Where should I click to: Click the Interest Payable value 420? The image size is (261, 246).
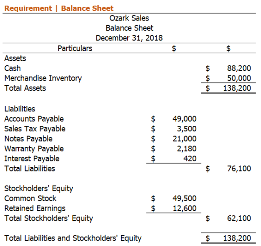click(190, 158)
